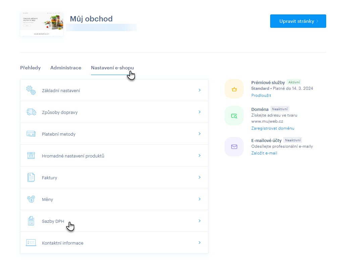
Task: Expand the Způsoby dopravy row chevron
Action: [x=199, y=112]
